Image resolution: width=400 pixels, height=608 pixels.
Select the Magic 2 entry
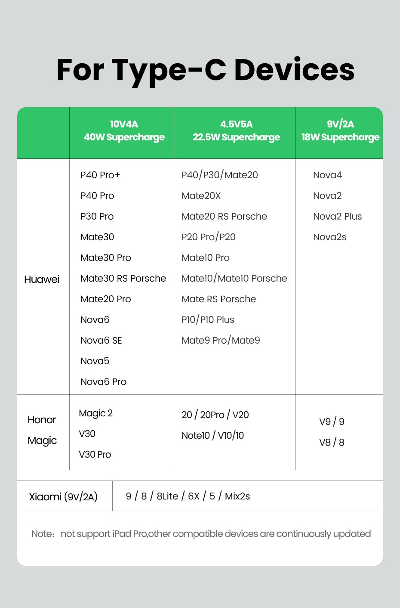[95, 413]
